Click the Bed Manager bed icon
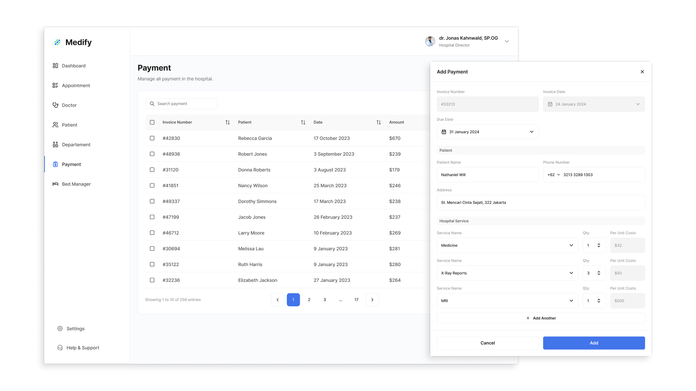 pos(55,184)
